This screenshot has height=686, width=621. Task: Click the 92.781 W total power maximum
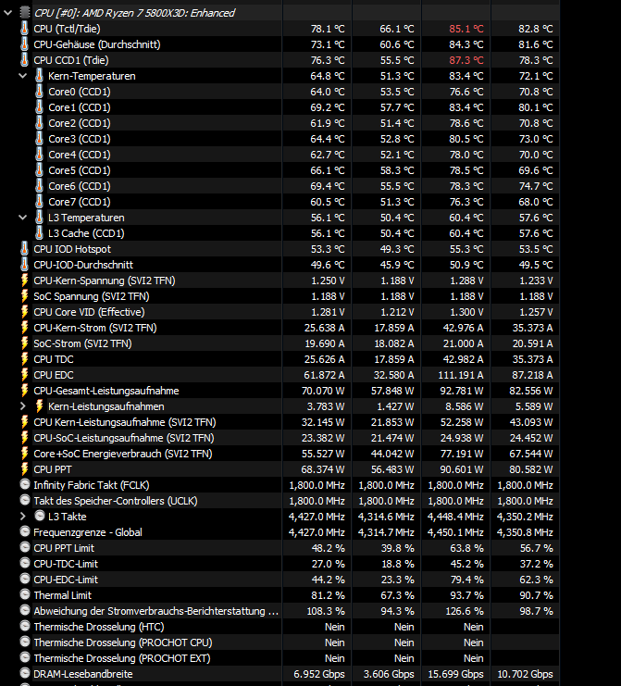point(464,391)
